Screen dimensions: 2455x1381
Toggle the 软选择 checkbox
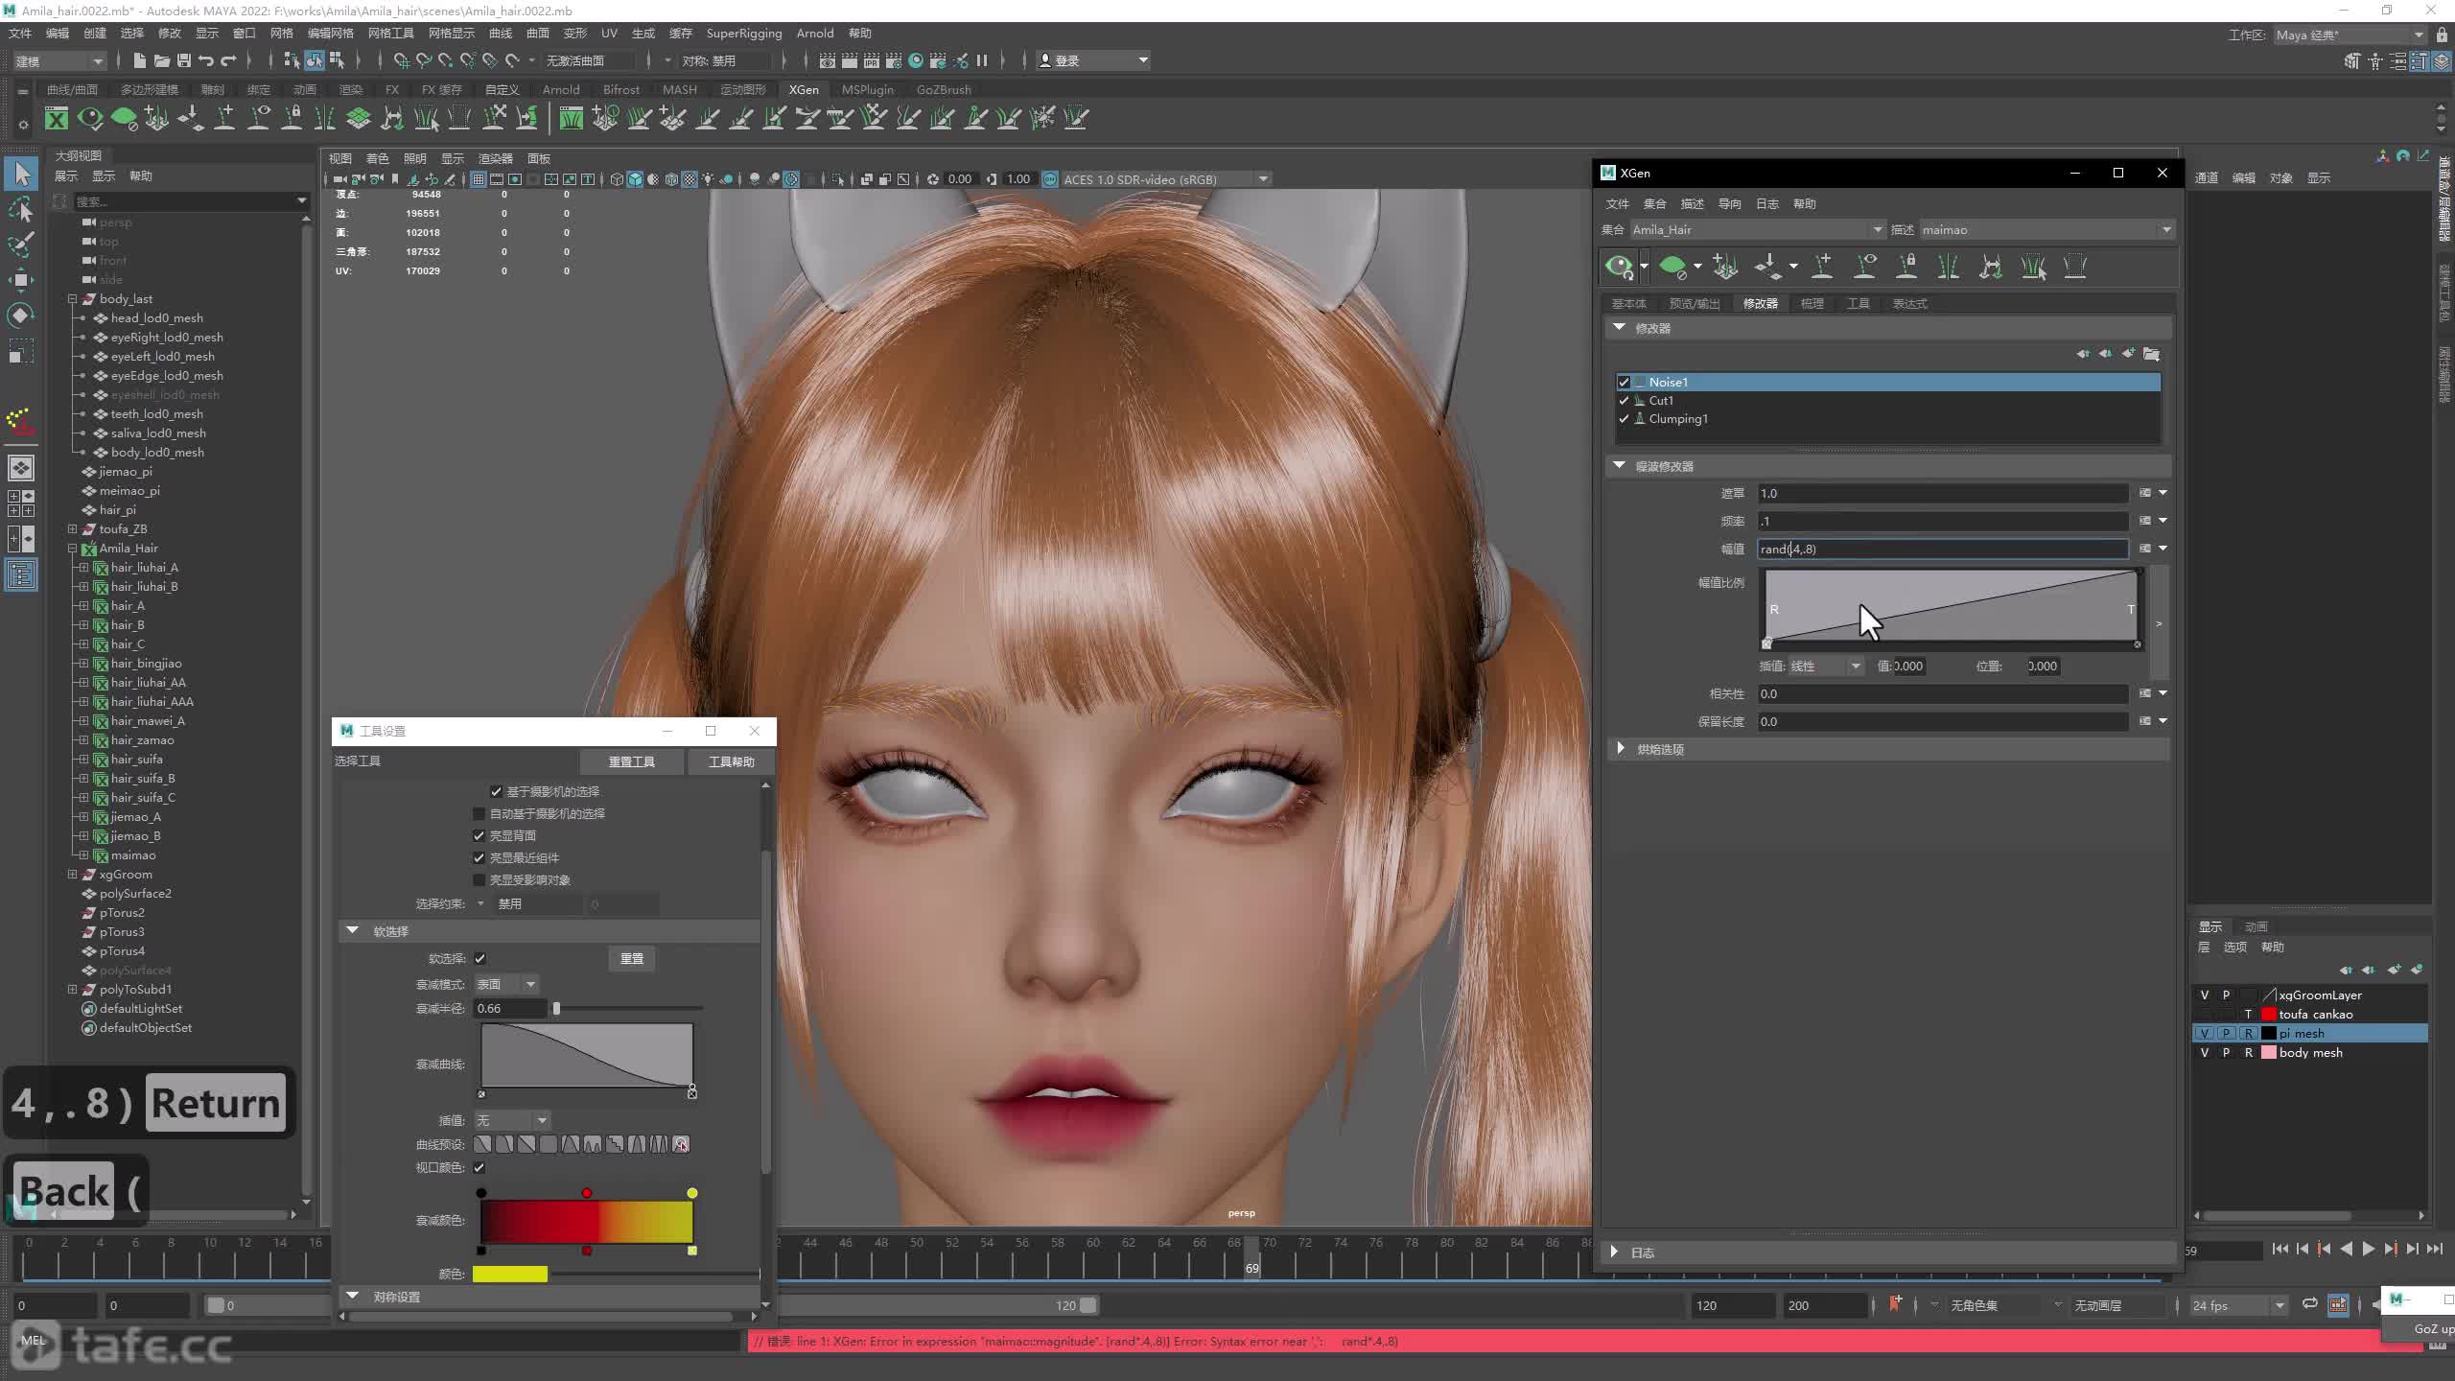point(480,958)
